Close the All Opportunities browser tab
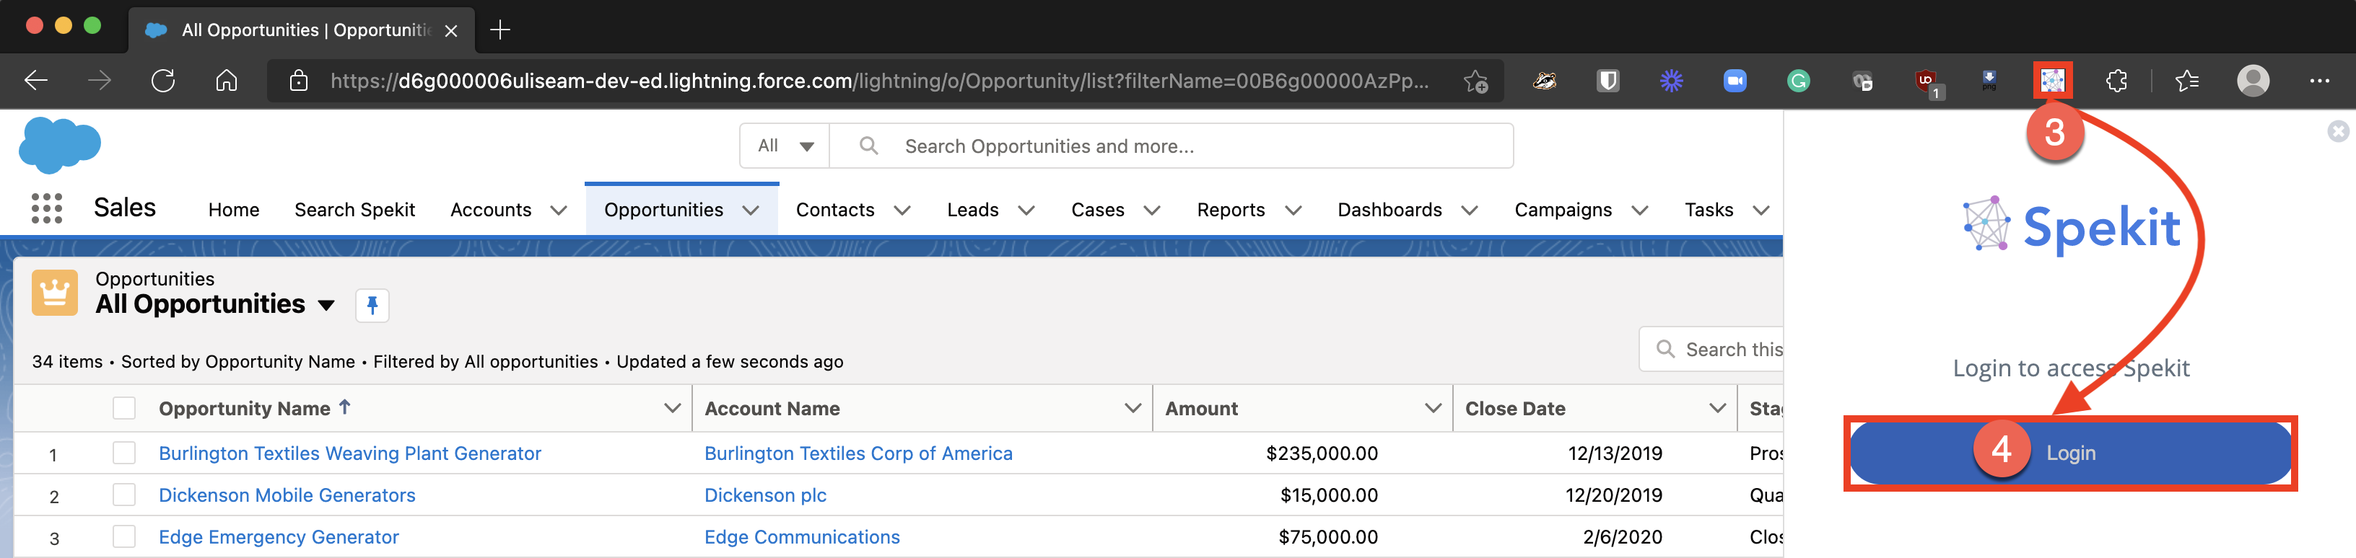2356x558 pixels. (451, 30)
